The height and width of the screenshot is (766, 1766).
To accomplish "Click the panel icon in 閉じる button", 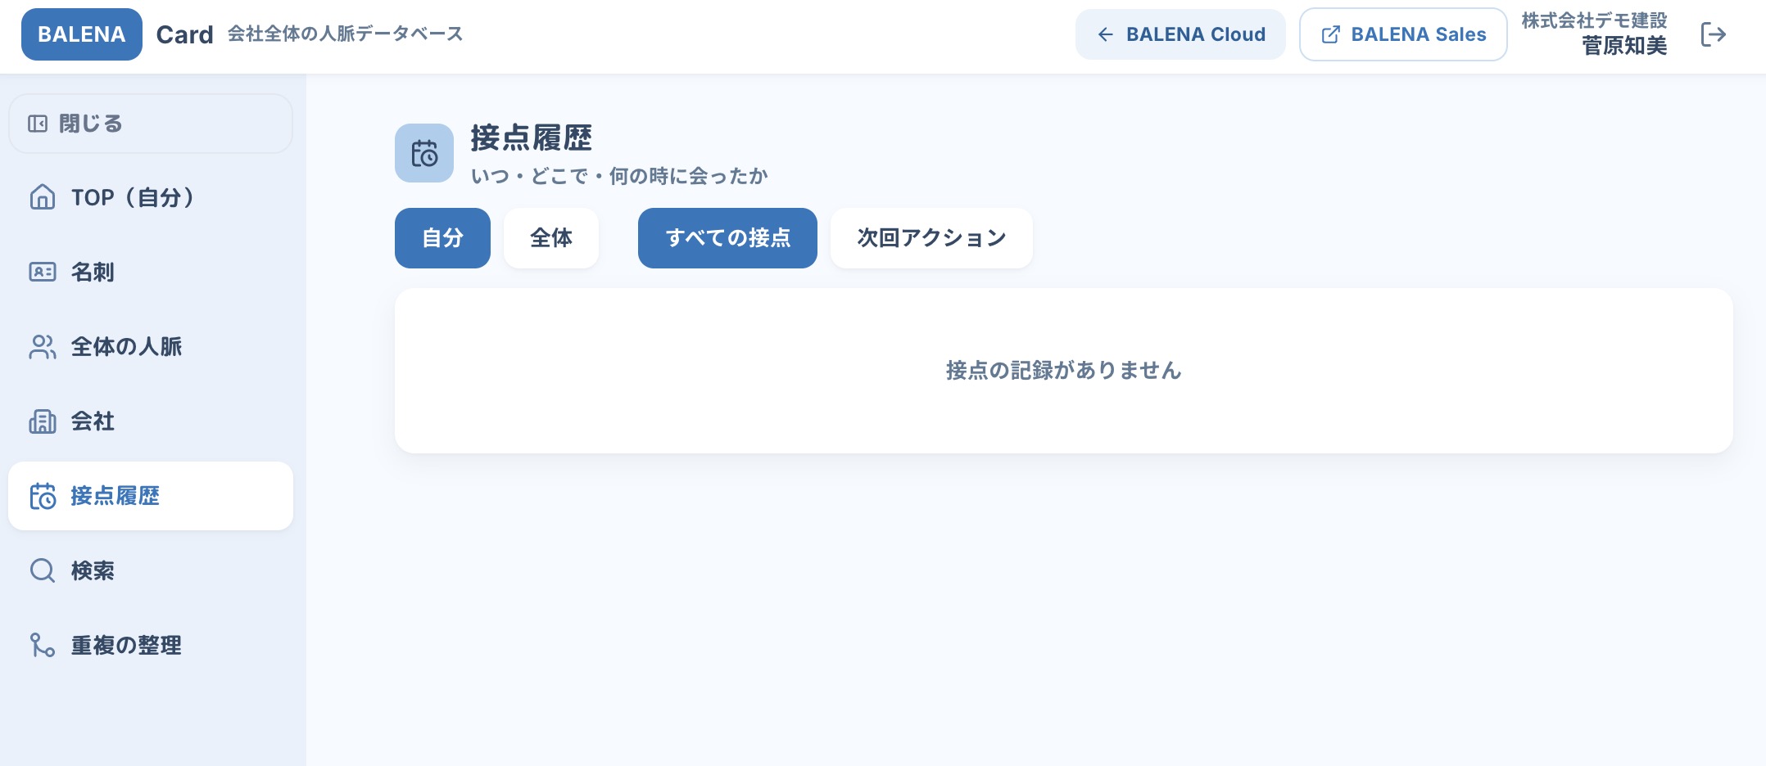I will 38,124.
